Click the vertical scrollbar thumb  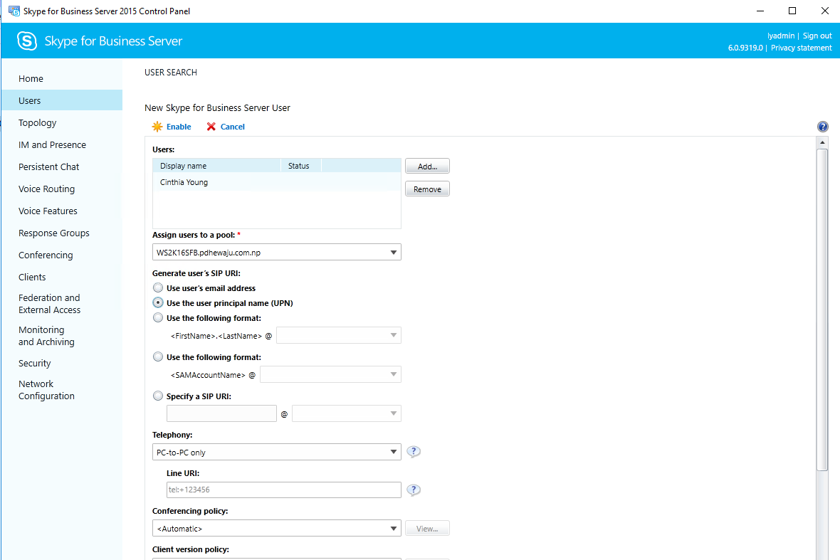[x=822, y=310]
